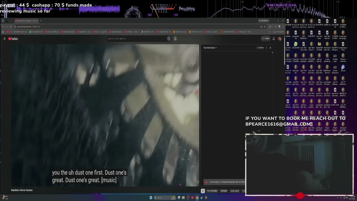Open the YouTube account avatar menu
Image resolution: width=357 pixels, height=201 pixels.
280,39
